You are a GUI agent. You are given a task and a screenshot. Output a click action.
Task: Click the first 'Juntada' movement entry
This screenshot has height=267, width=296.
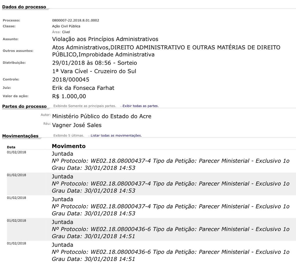click(62, 154)
